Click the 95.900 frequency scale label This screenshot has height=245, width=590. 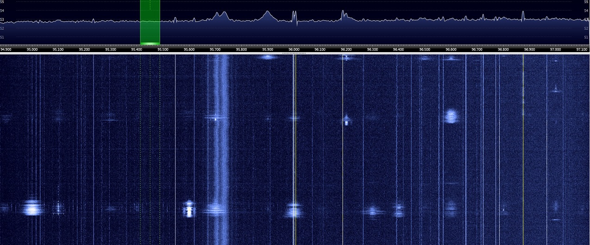click(x=267, y=49)
